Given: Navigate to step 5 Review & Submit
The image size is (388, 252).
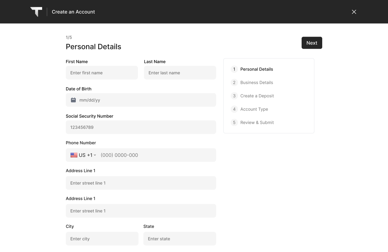Looking at the screenshot, I should click(x=257, y=122).
